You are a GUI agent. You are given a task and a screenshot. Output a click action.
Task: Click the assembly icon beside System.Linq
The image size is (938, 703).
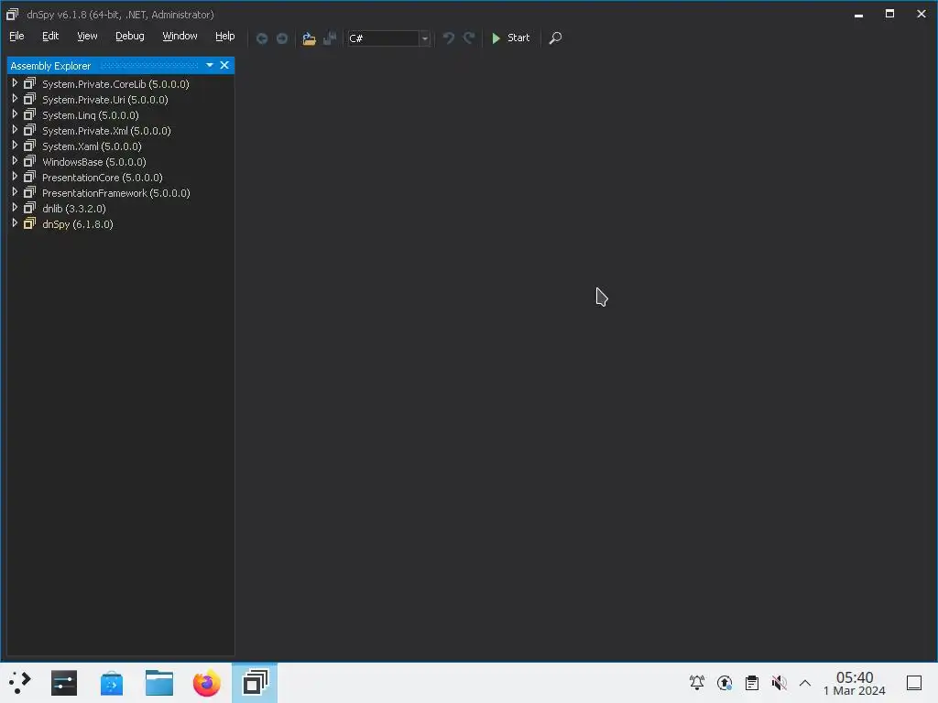pos(29,114)
